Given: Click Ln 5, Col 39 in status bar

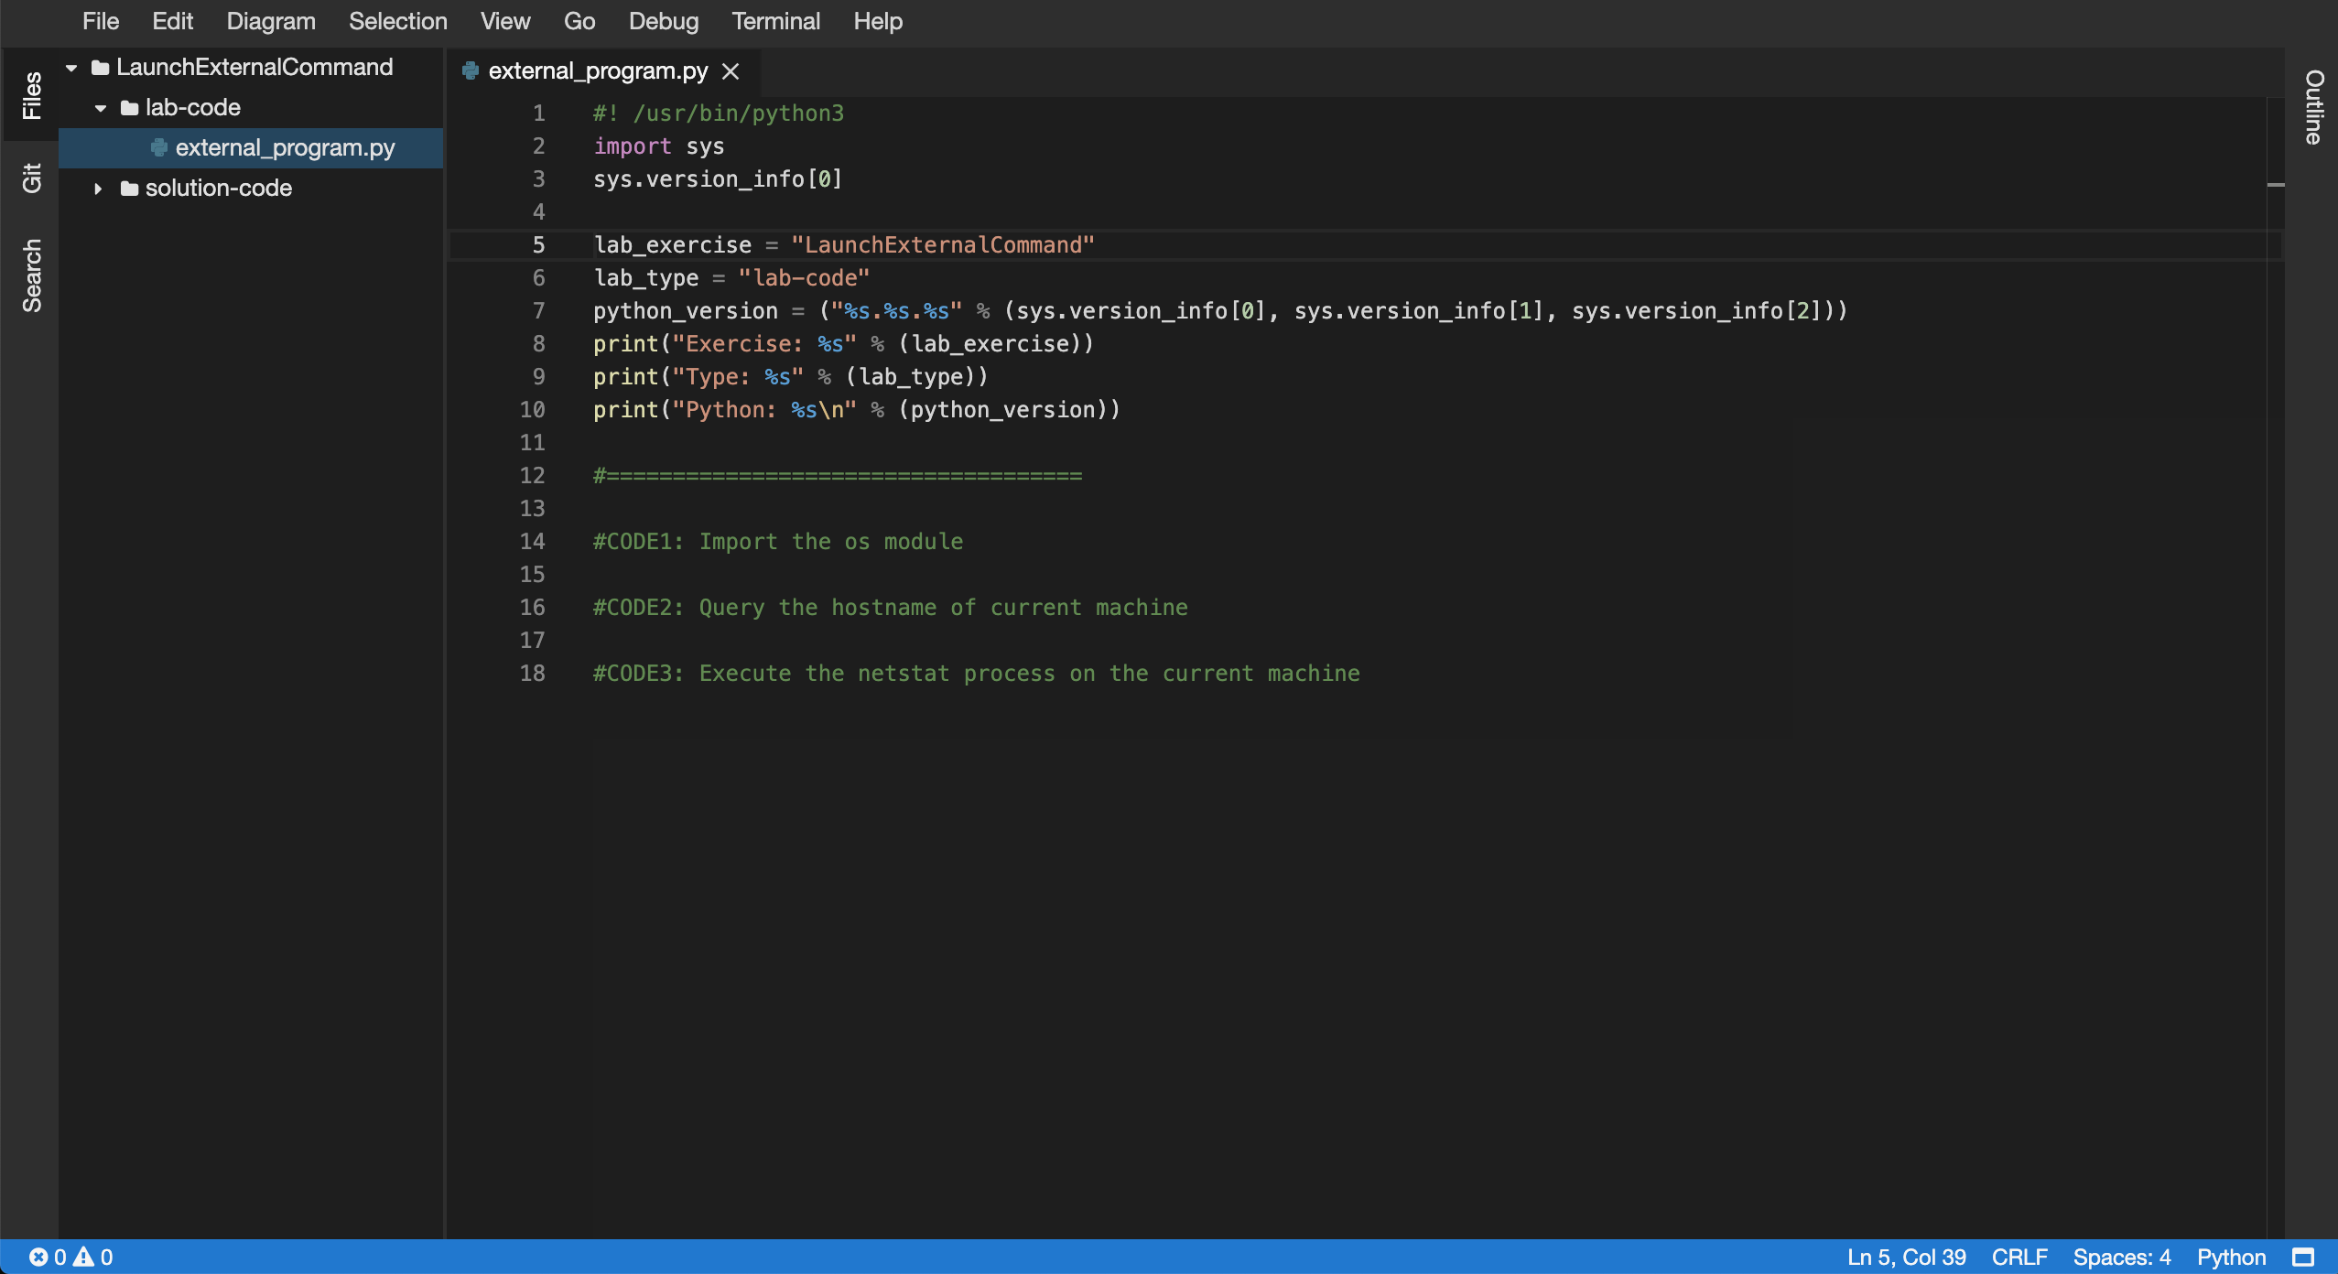Looking at the screenshot, I should tap(1906, 1257).
